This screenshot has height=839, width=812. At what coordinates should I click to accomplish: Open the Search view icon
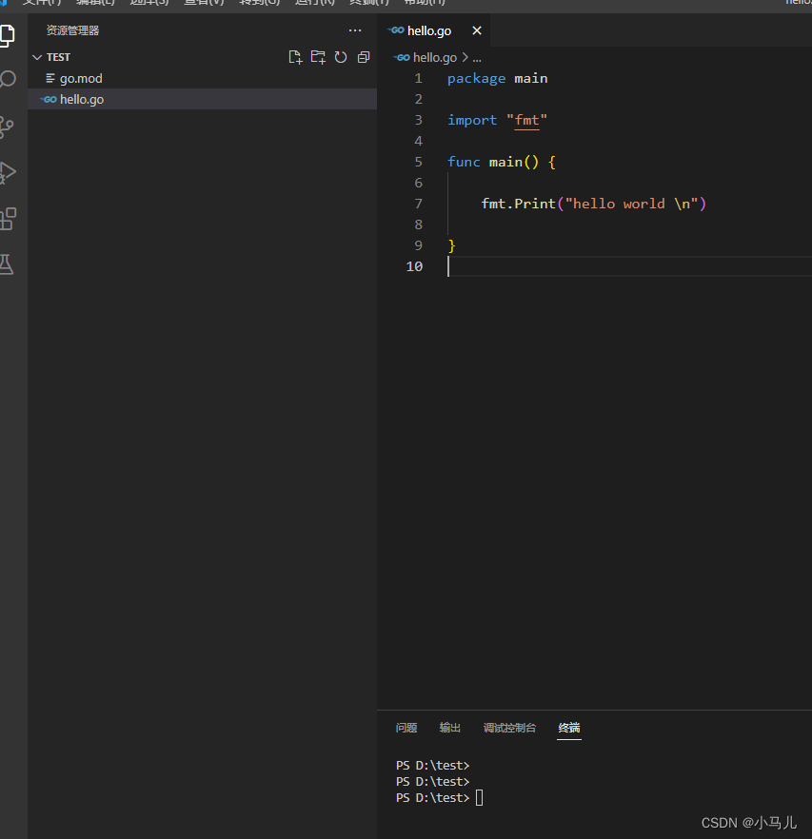[8, 80]
